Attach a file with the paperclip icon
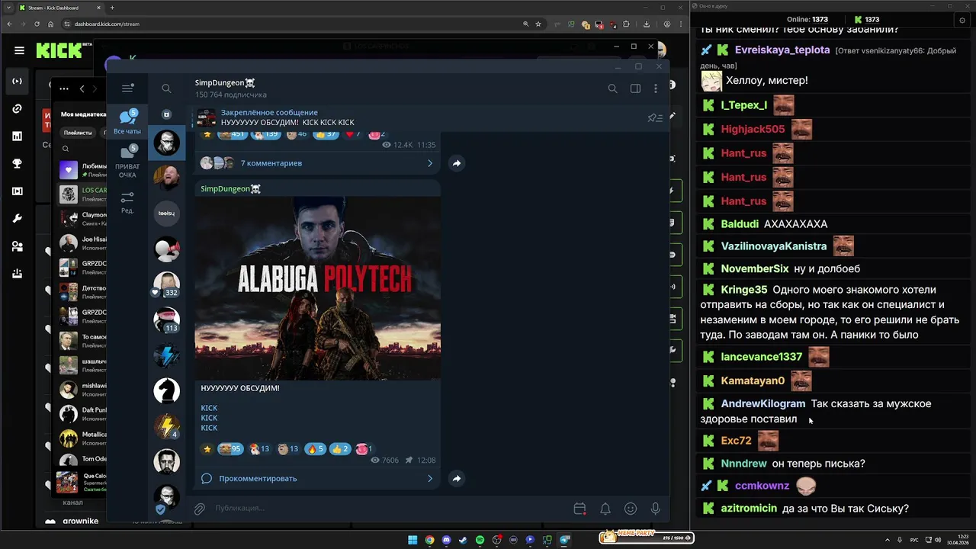The height and width of the screenshot is (549, 976). click(x=200, y=509)
